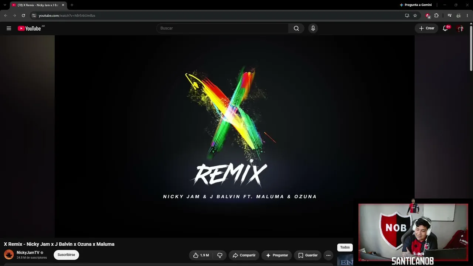Click the Crear button
473x266 pixels.
click(426, 28)
